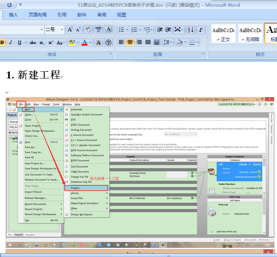Image resolution: width=277 pixels, height=257 pixels.
Task: Apply the 无间隔 style
Action: (x=250, y=34)
